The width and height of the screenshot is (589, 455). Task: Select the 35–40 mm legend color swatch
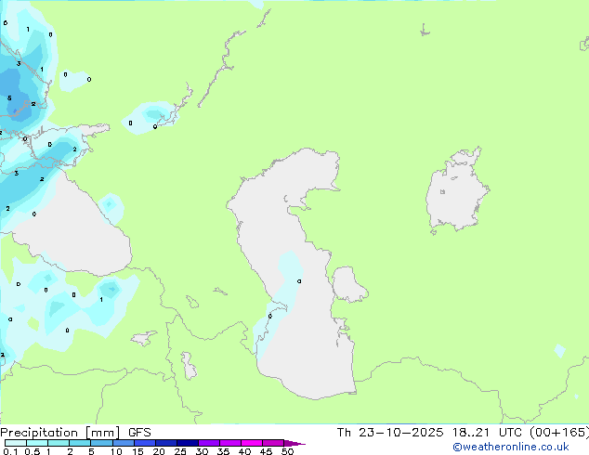pos(229,443)
